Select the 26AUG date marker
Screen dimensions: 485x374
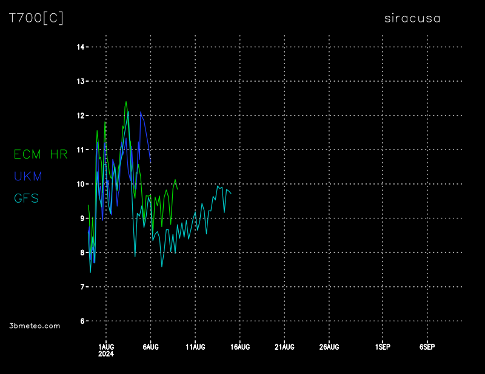click(329, 347)
